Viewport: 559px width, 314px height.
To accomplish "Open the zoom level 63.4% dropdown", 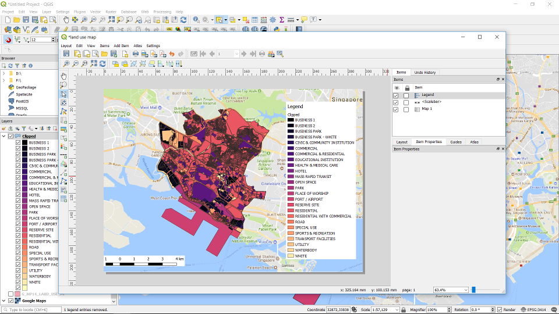I will 465,290.
